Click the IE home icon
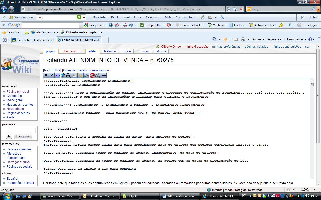Viewport: 321px width, 200px height. (x=214, y=39)
